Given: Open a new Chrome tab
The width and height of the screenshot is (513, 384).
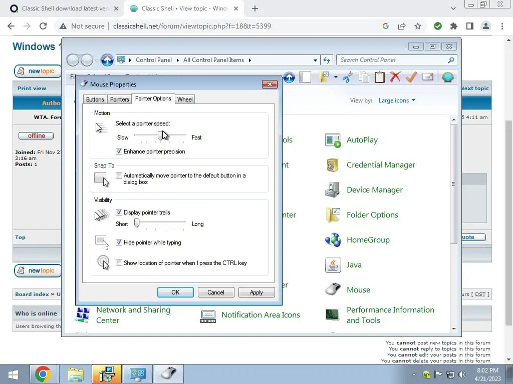Looking at the screenshot, I should (x=255, y=8).
